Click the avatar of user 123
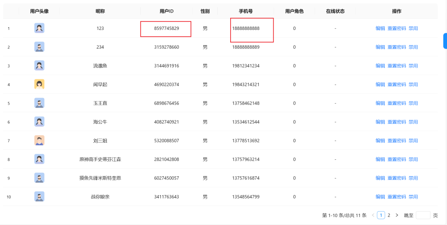The height and width of the screenshot is (225, 447). [x=39, y=28]
